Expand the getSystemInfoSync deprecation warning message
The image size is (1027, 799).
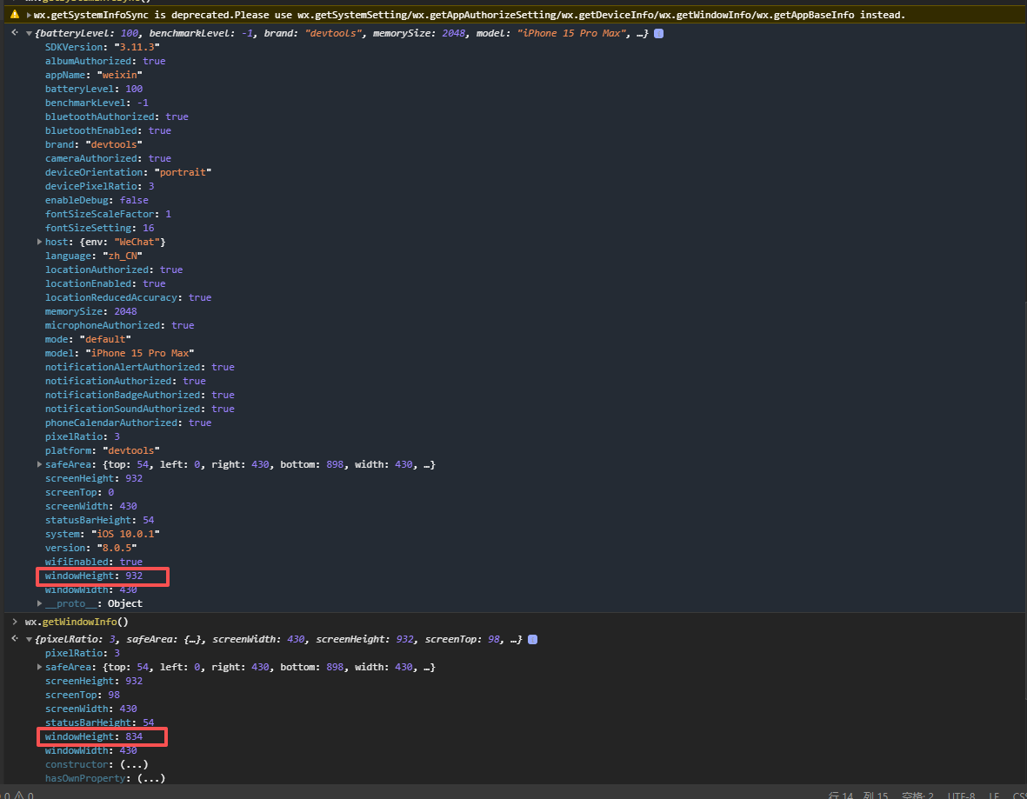click(29, 15)
